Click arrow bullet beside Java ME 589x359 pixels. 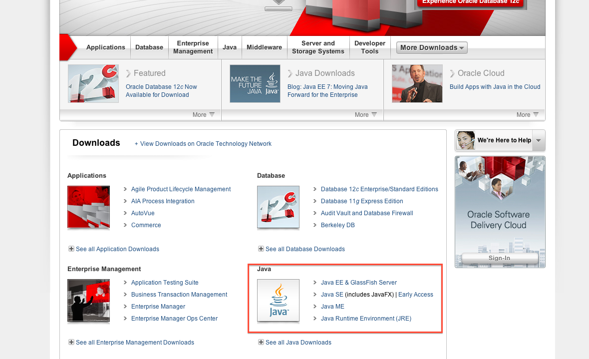(315, 307)
